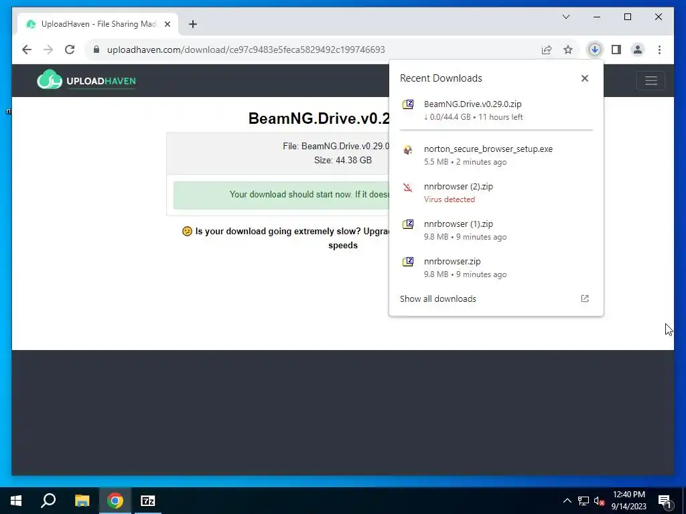Image resolution: width=686 pixels, height=514 pixels.
Task: Share this page from address bar
Action: coord(547,50)
